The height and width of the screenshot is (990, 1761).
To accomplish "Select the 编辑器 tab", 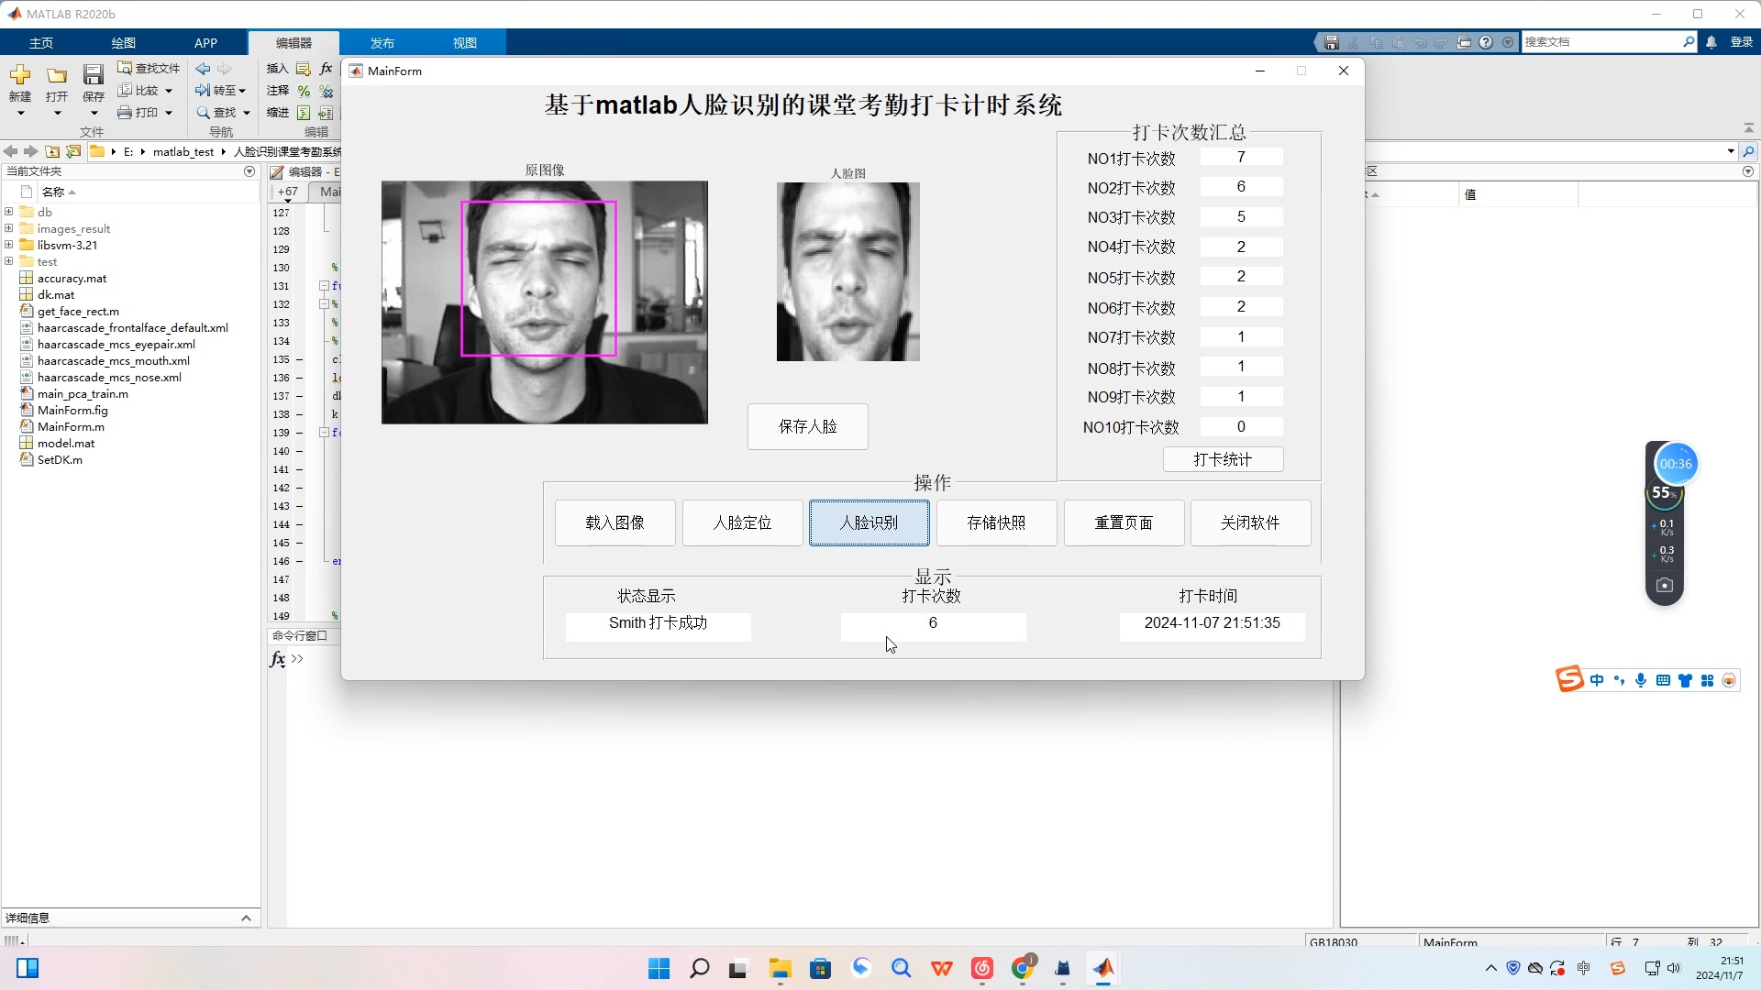I will click(x=293, y=43).
